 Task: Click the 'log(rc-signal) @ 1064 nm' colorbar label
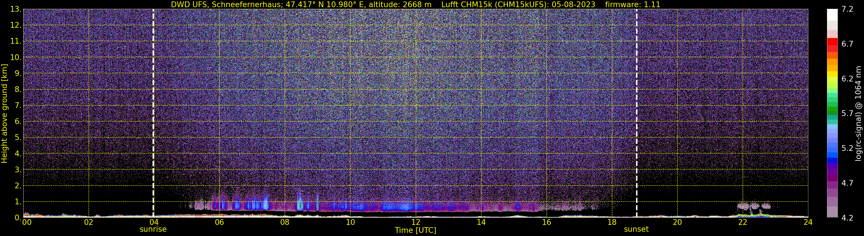[859, 113]
